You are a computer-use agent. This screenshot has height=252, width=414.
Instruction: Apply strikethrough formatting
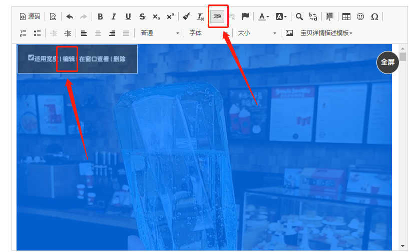[x=142, y=16]
